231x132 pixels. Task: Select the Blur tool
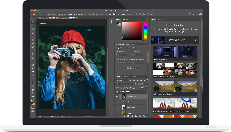coord(33,68)
